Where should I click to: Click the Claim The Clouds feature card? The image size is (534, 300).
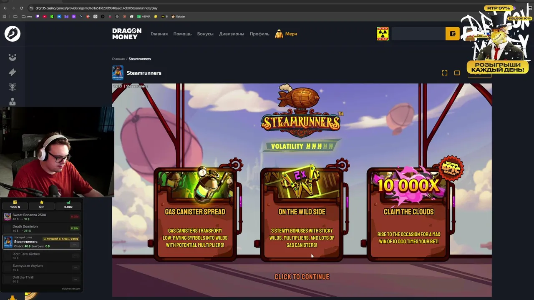(x=409, y=214)
